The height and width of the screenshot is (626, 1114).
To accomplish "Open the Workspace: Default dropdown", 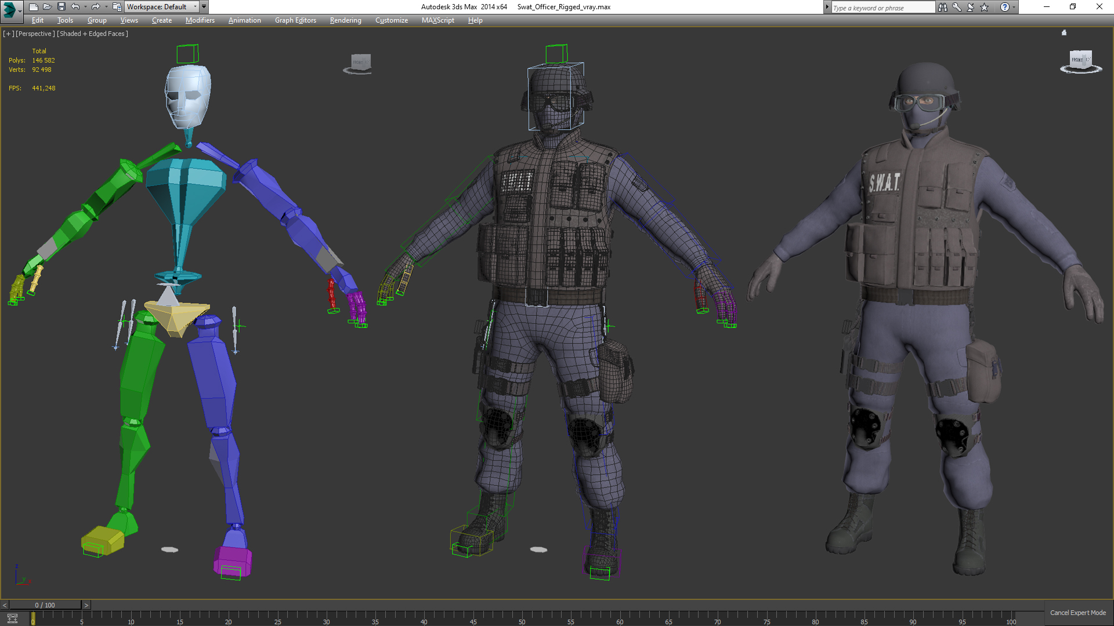I will [162, 7].
